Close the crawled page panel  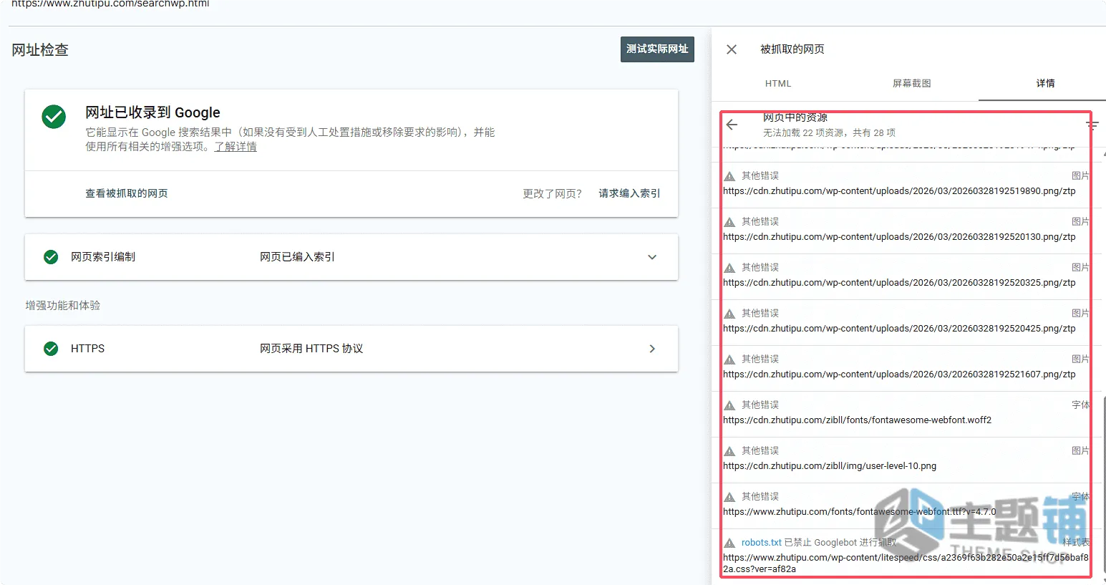coord(732,49)
